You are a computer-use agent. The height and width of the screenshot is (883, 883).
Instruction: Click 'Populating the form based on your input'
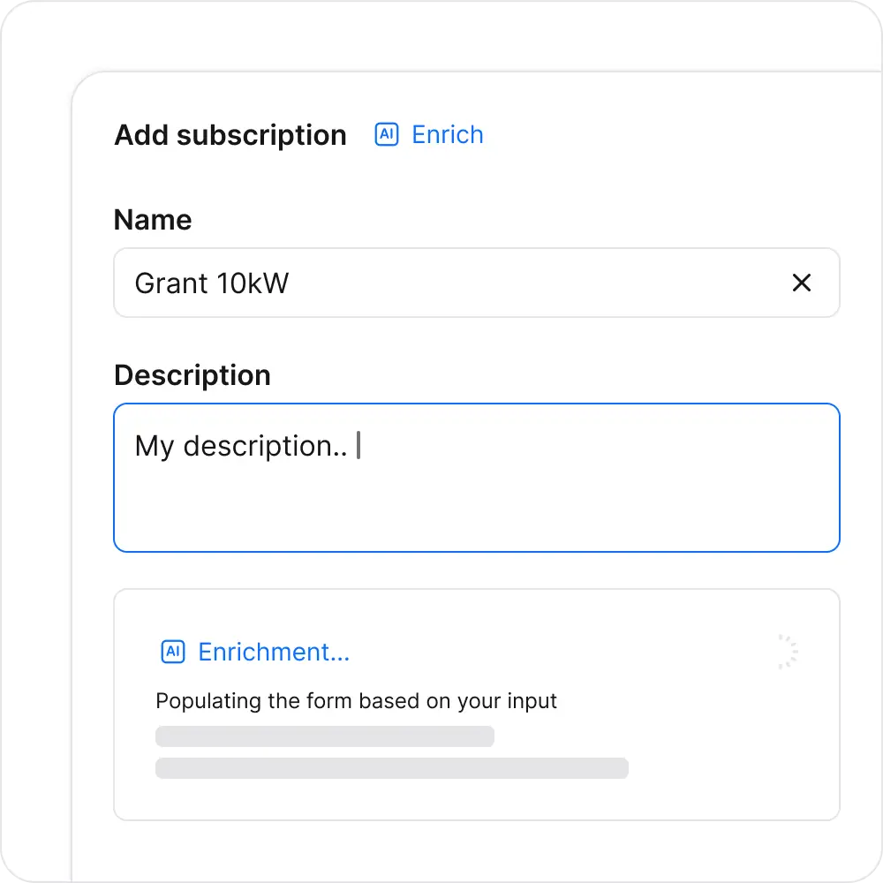[356, 701]
